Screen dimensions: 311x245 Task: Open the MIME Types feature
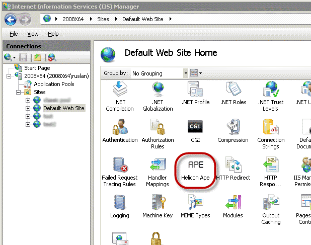click(x=195, y=206)
